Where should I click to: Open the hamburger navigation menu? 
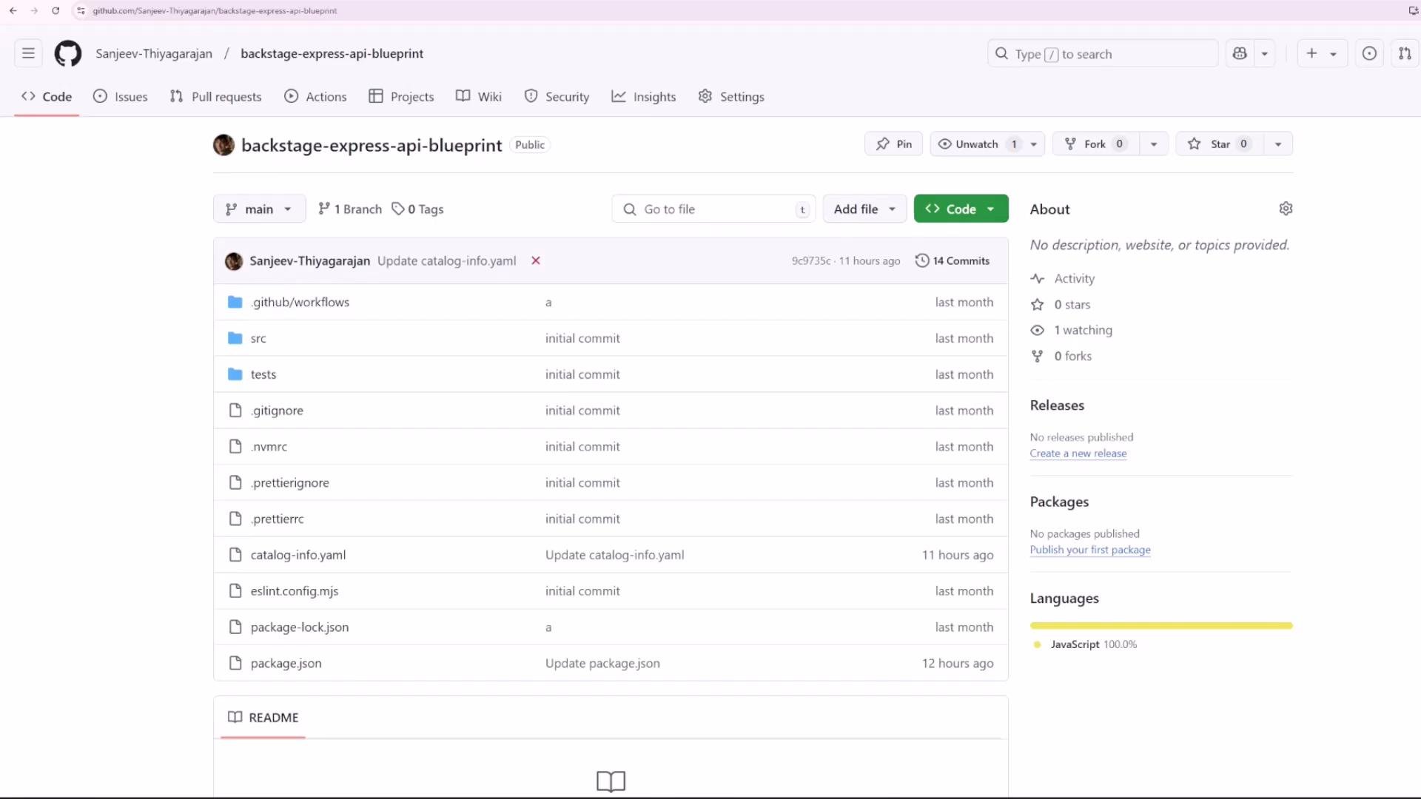point(28,53)
